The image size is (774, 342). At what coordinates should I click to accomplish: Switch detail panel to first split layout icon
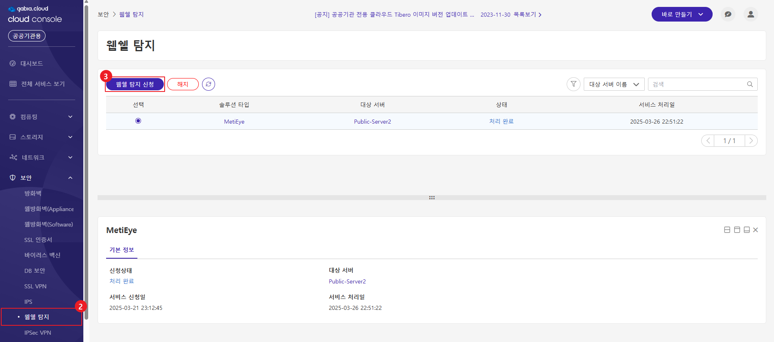pos(727,230)
